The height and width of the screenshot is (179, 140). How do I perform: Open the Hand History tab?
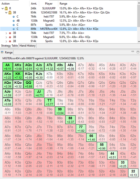pos(28,46)
